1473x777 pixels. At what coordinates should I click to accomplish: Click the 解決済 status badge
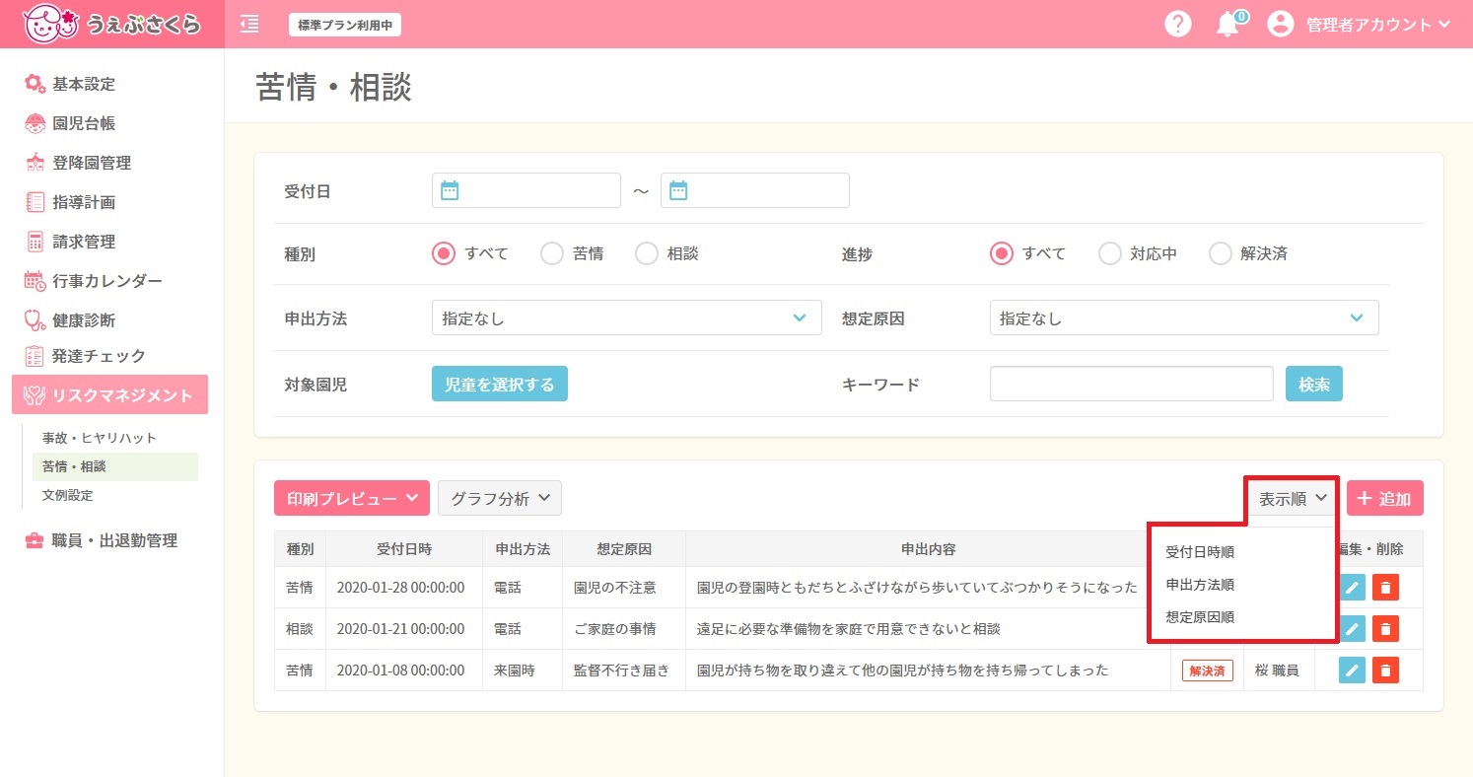pyautogui.click(x=1208, y=671)
